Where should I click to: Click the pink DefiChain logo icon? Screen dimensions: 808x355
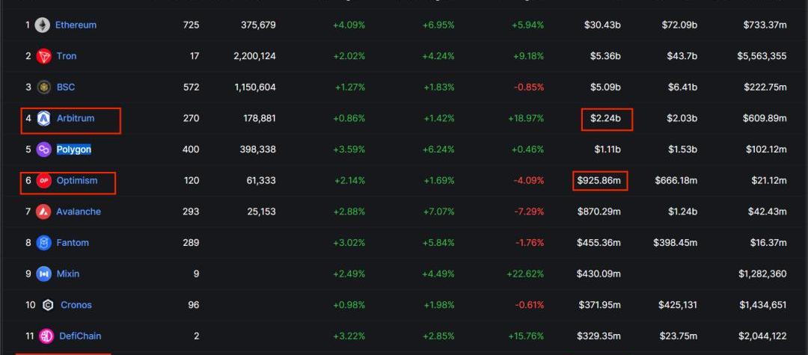click(x=46, y=336)
